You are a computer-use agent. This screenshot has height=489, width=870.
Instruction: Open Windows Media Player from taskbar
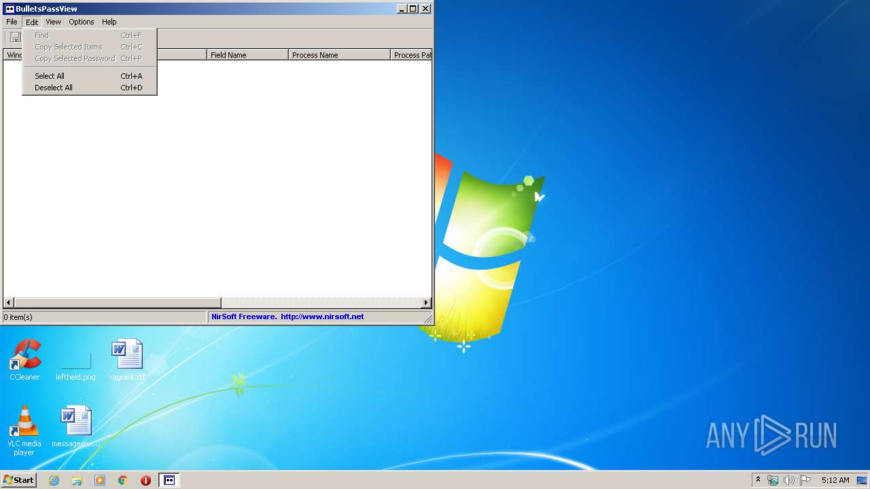(x=100, y=480)
